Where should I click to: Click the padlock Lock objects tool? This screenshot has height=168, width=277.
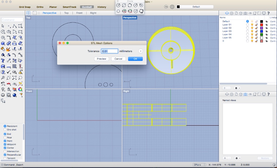(x=9, y=89)
